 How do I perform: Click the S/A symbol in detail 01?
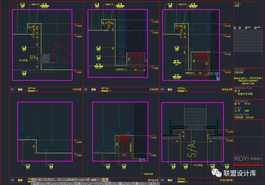(x=33, y=58)
